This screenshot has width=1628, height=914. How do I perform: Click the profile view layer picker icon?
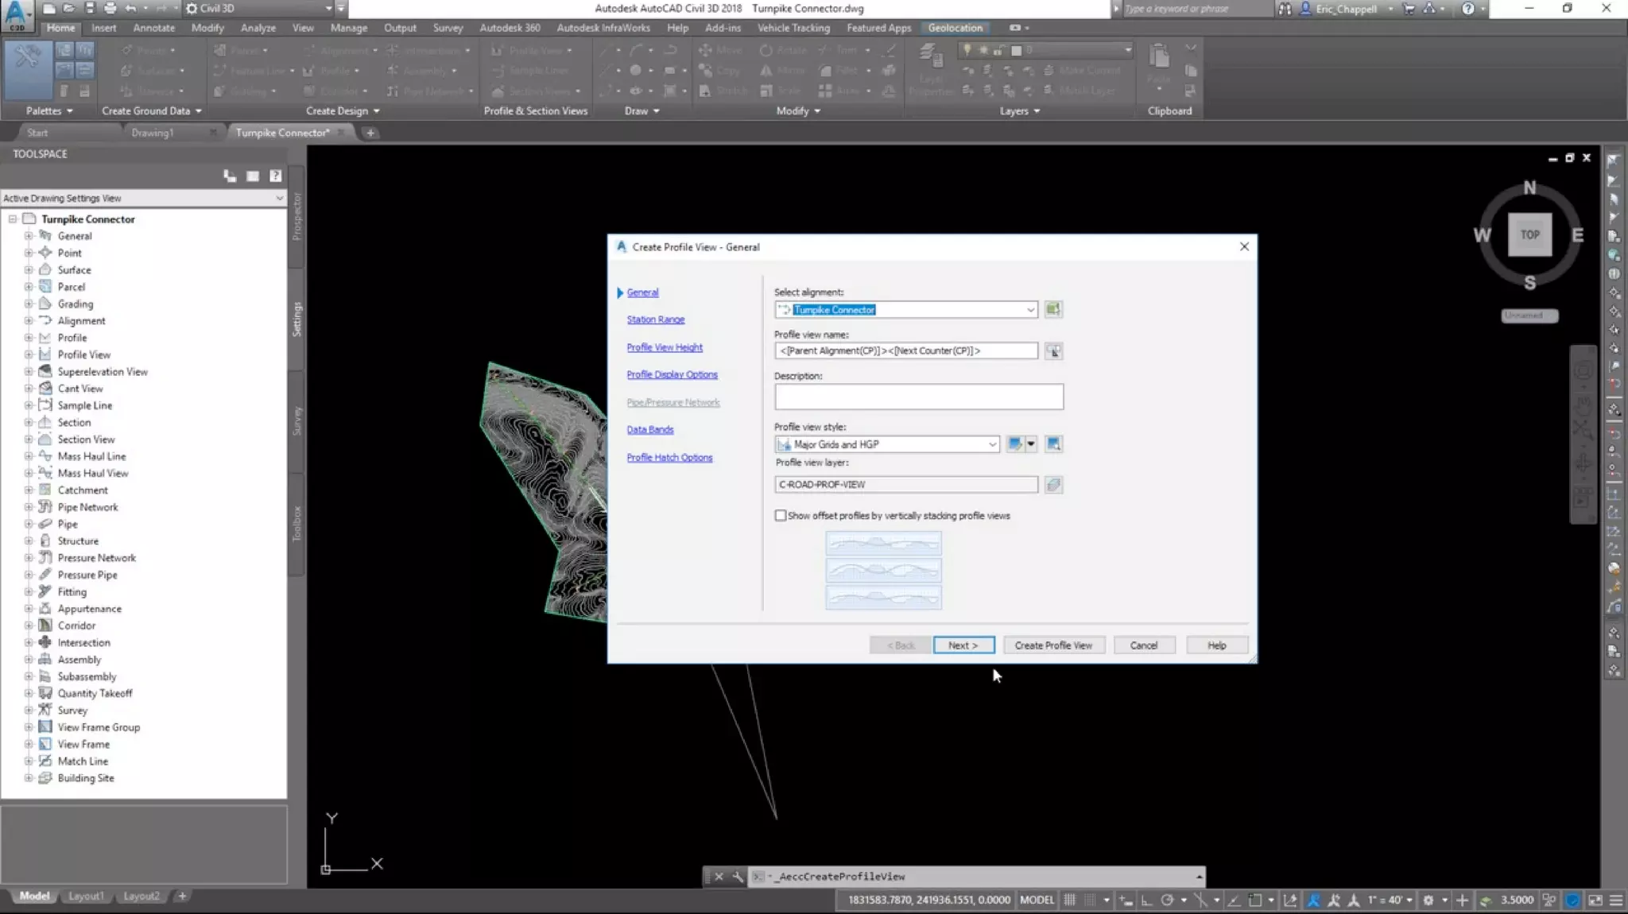1053,485
